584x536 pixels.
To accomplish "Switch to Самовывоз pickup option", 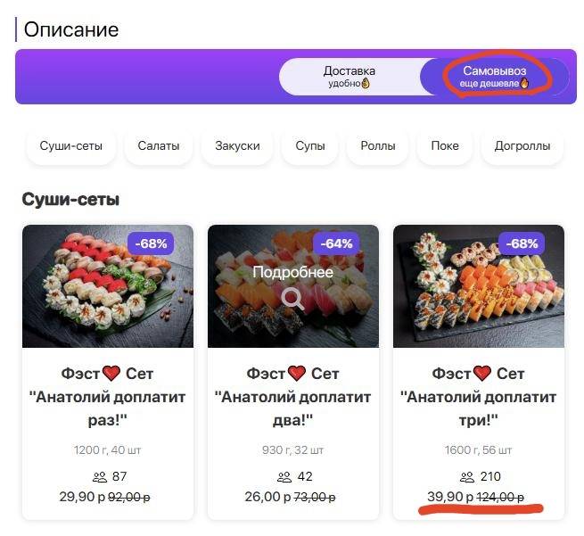I will point(494,77).
